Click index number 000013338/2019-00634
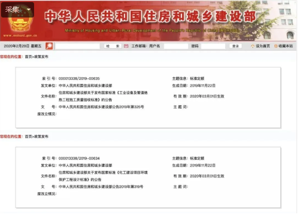Image resolution: width=299 pixels, height=220 pixels. 79,158
